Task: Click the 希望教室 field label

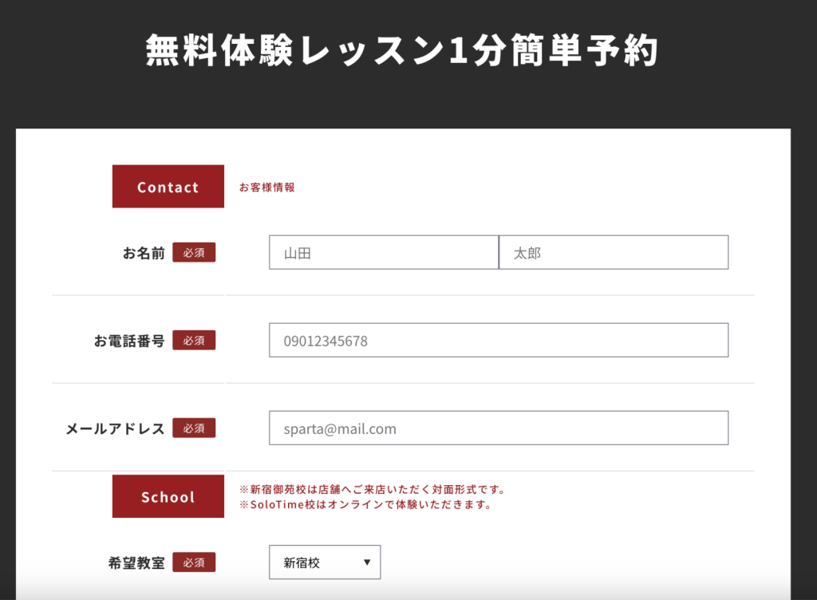Action: [x=136, y=562]
